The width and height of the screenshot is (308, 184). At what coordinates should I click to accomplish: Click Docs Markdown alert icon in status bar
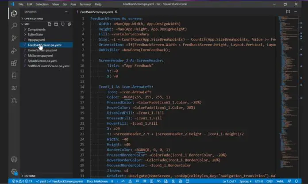pyautogui.click(x=130, y=181)
